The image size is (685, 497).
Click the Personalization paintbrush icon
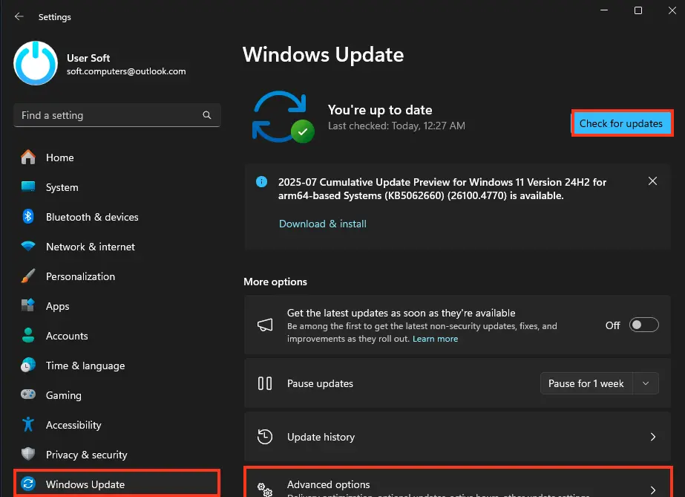28,276
